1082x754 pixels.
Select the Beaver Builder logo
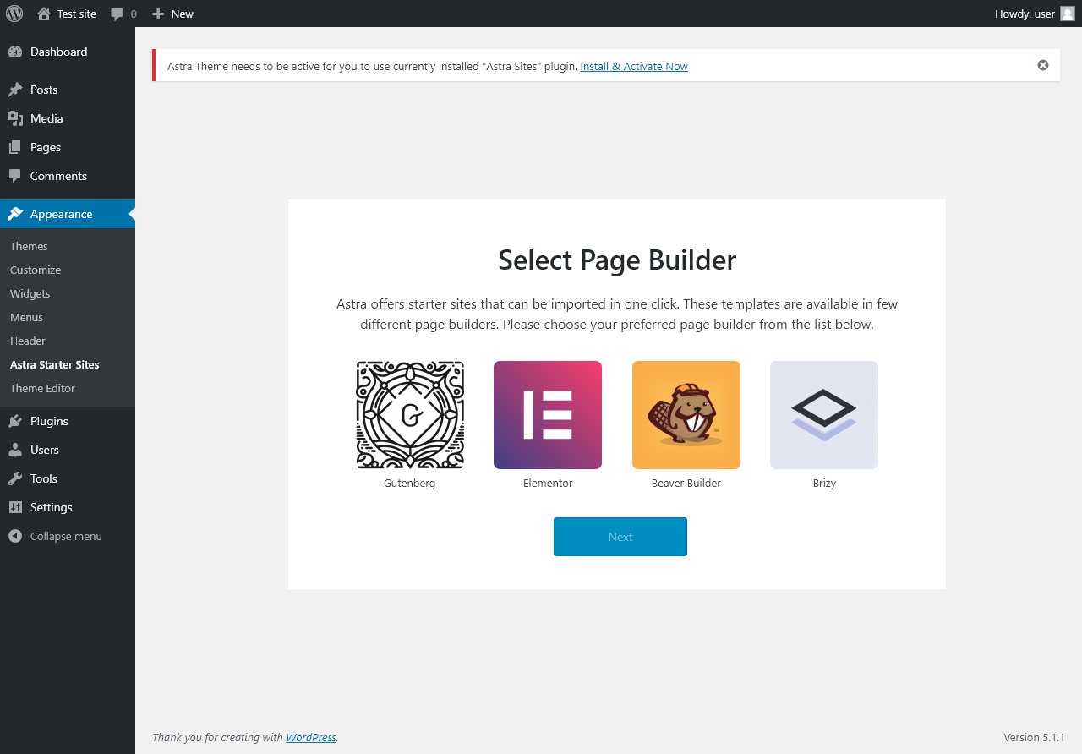click(686, 415)
